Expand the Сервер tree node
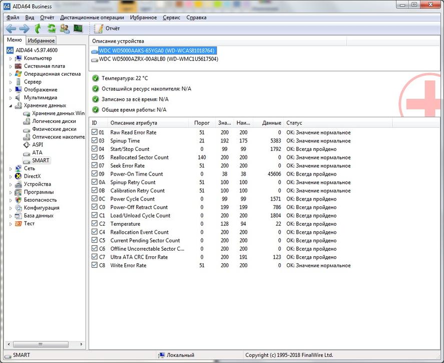Image resolution: width=444 pixels, height=363 pixels. click(11, 82)
